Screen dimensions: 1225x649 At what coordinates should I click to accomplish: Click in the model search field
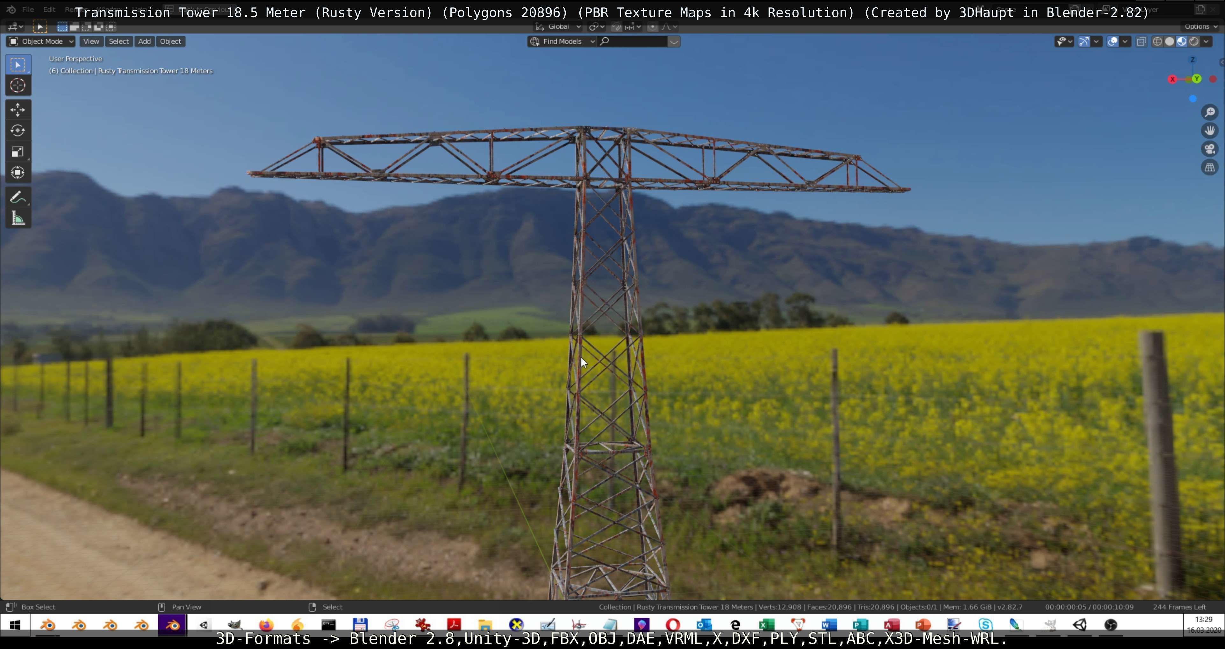point(633,41)
